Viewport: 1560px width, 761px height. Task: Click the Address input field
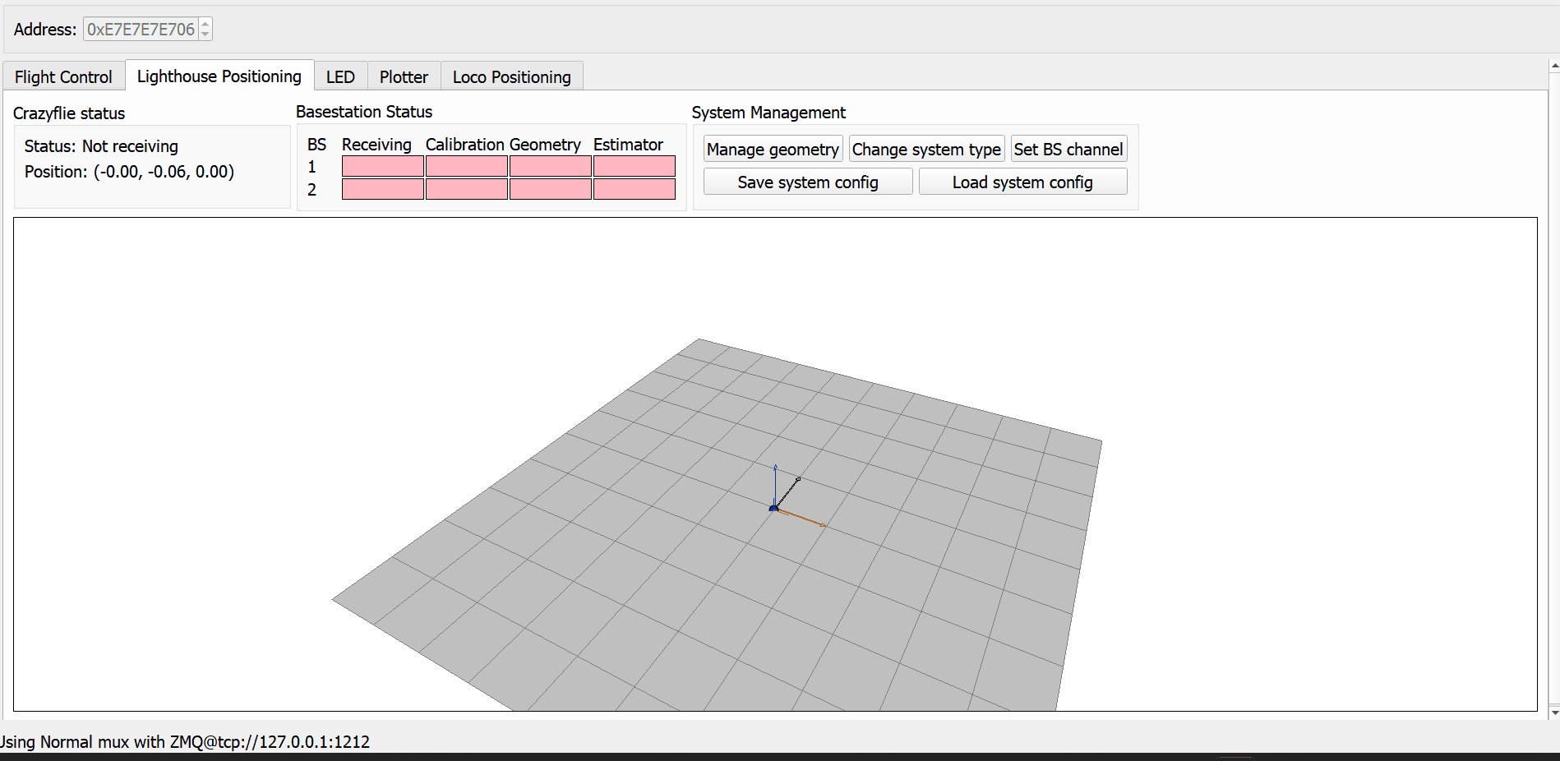[x=141, y=30]
